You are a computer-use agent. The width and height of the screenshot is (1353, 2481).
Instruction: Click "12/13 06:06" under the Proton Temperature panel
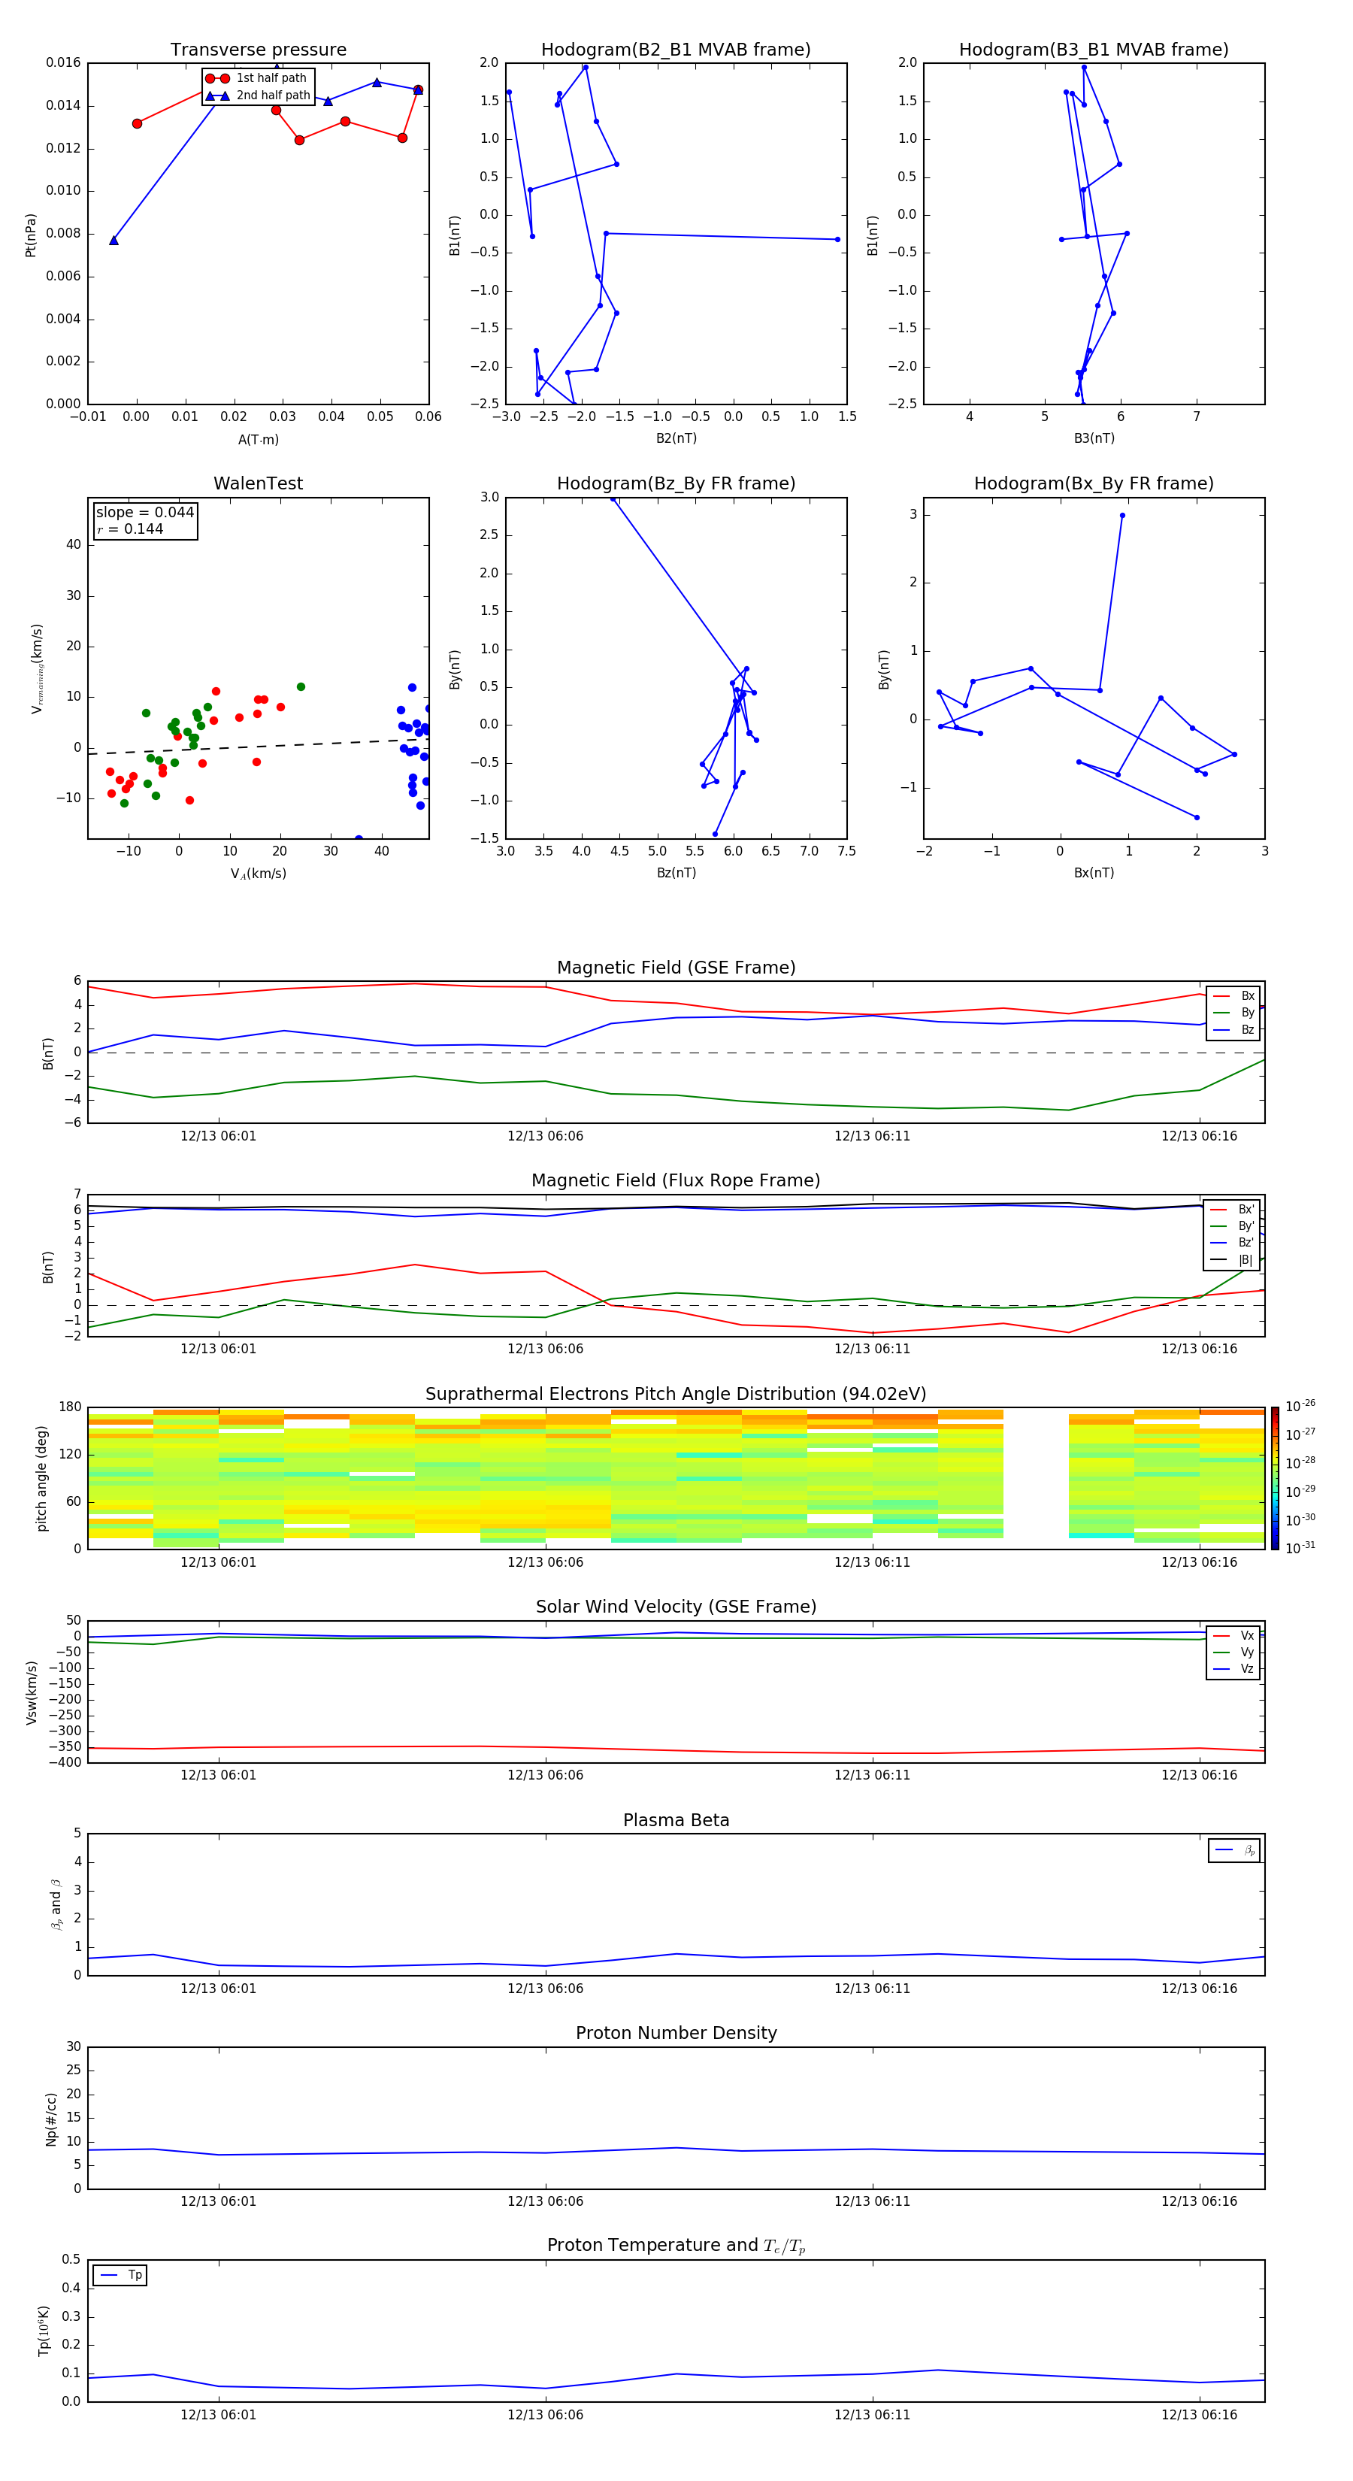(545, 2415)
